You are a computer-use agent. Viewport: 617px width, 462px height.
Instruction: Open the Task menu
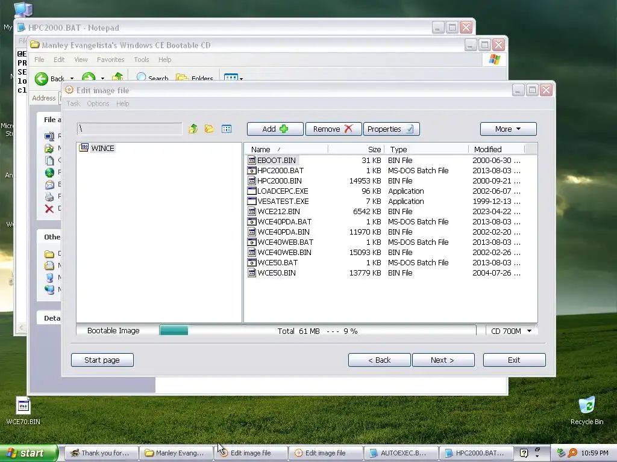(x=73, y=103)
